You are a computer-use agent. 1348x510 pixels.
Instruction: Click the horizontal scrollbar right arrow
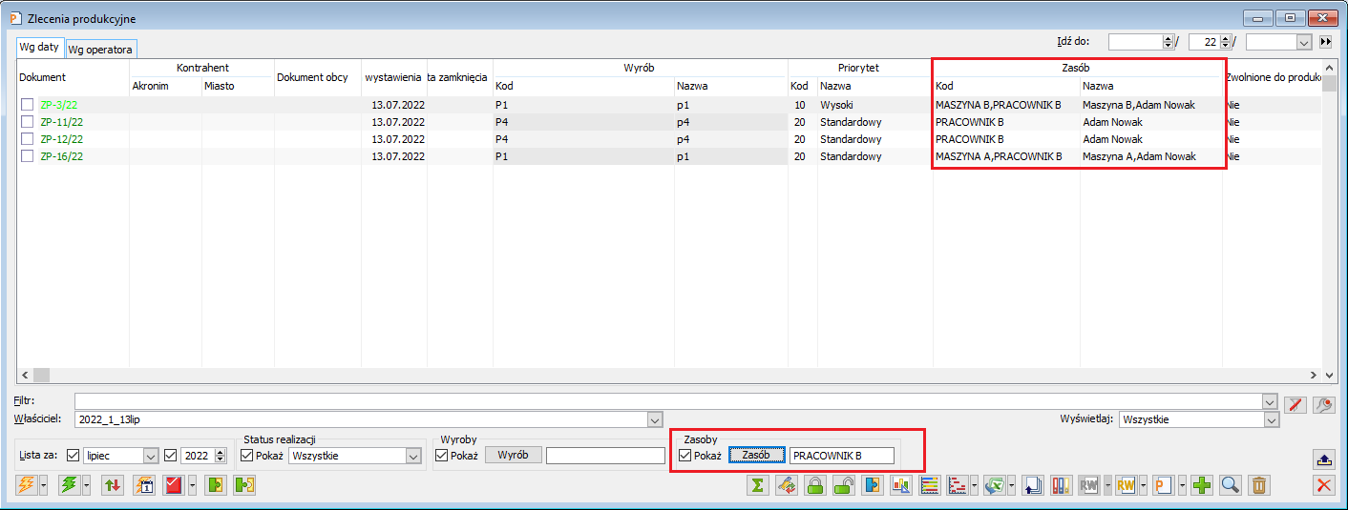pos(1315,376)
